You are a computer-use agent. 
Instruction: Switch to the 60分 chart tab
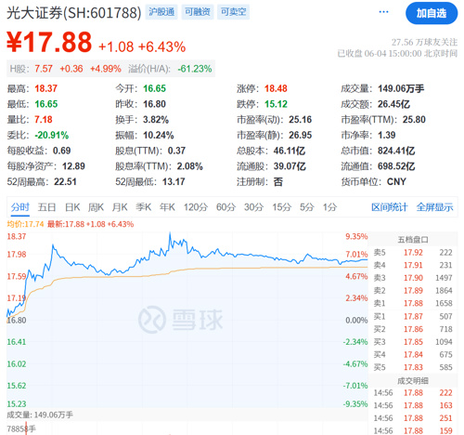[226, 207]
